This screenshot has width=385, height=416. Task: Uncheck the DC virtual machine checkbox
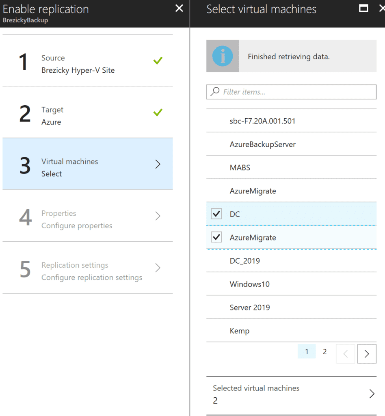216,214
